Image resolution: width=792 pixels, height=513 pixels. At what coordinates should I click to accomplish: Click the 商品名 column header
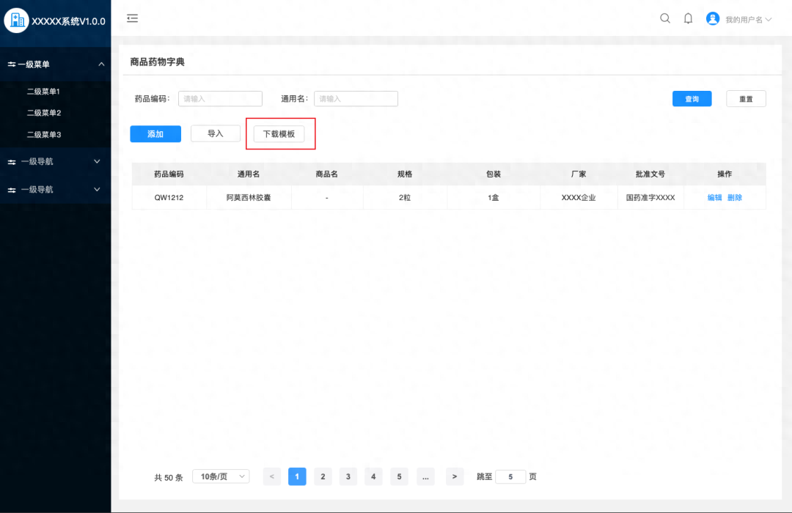pyautogui.click(x=327, y=174)
